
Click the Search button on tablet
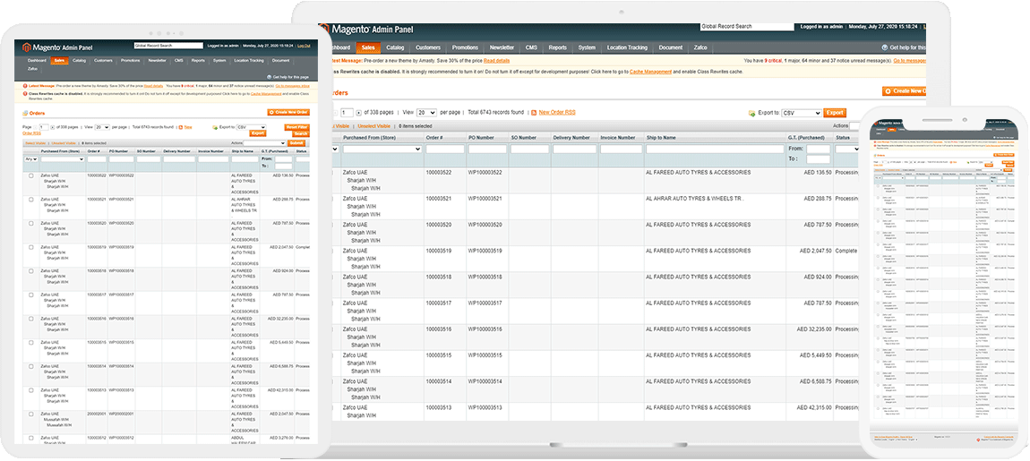point(300,133)
